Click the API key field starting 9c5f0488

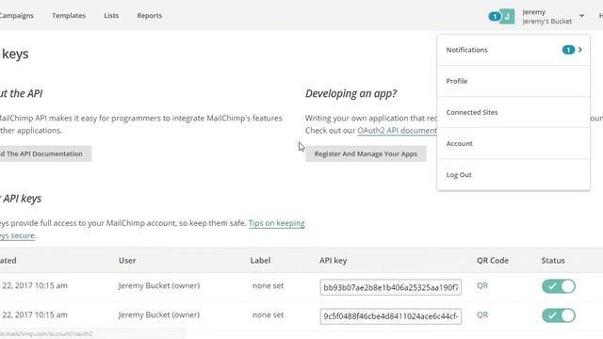(x=390, y=316)
